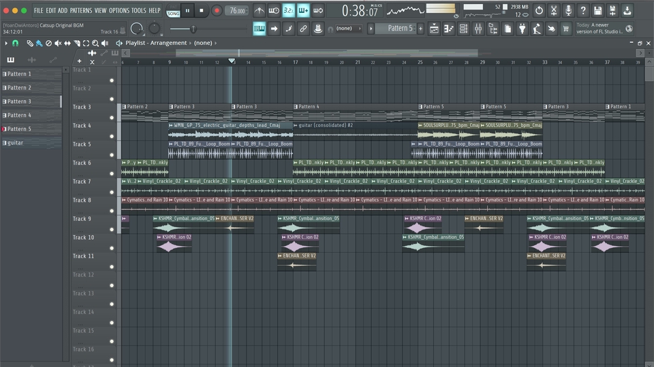The height and width of the screenshot is (367, 654).
Task: Pause playback with the pause button
Action: [x=187, y=11]
